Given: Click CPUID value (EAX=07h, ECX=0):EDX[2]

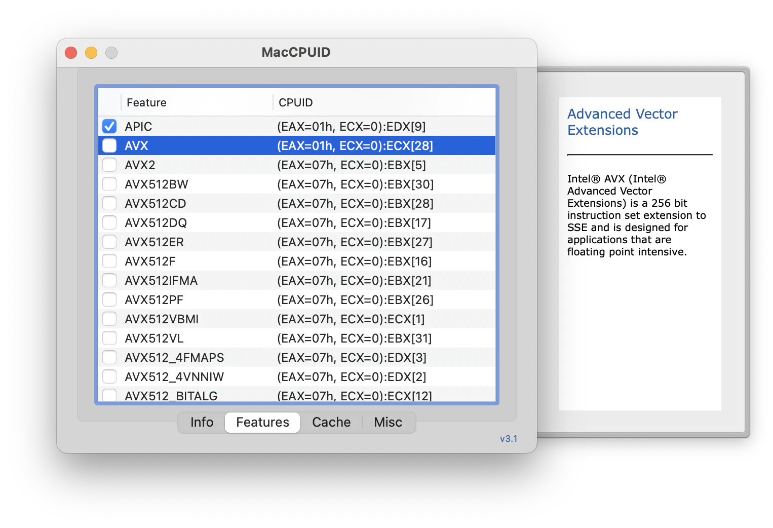Looking at the screenshot, I should [x=352, y=377].
